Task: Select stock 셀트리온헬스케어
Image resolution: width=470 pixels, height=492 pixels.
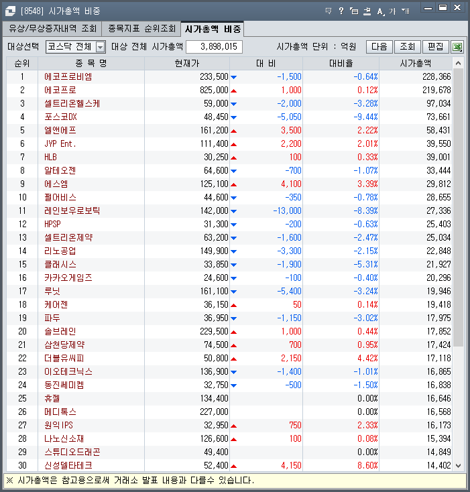Action: 72,103
